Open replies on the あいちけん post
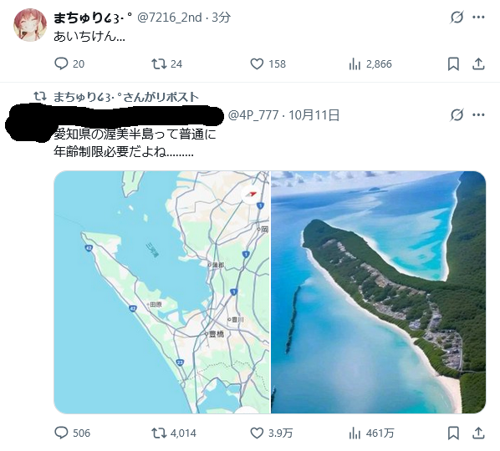This screenshot has width=500, height=451. [x=69, y=64]
